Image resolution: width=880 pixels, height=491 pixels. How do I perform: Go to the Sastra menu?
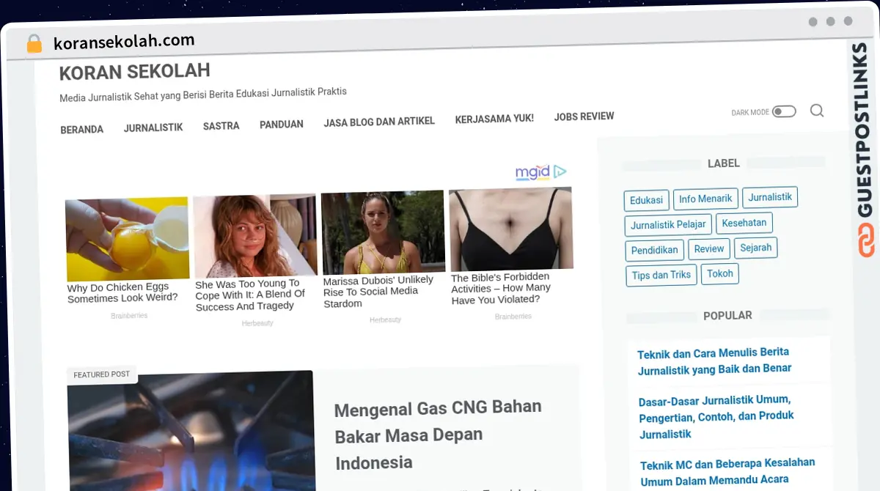(x=221, y=126)
